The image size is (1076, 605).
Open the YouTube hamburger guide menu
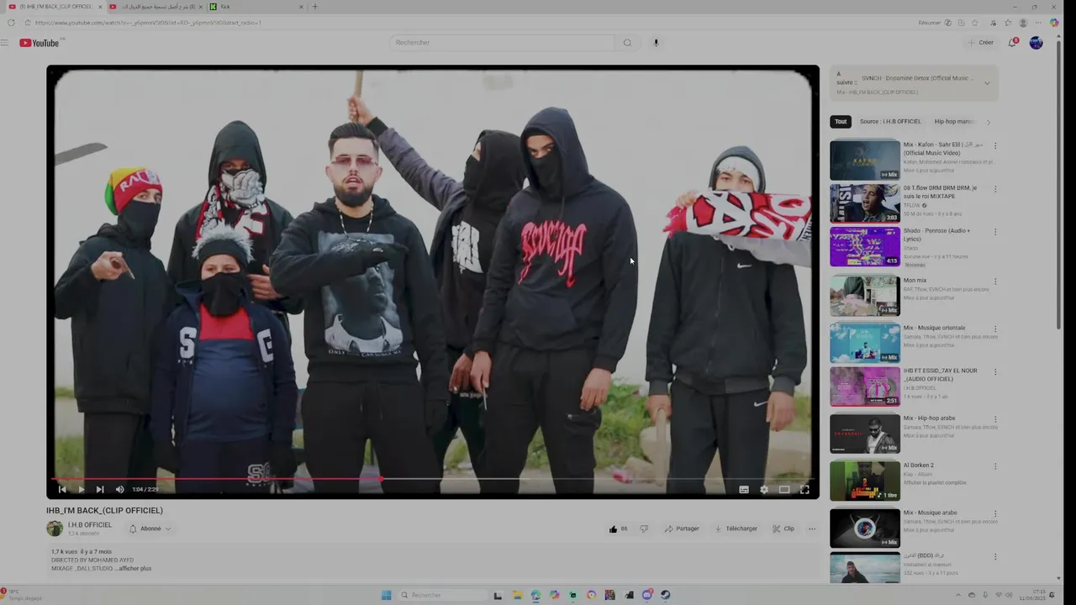click(5, 43)
